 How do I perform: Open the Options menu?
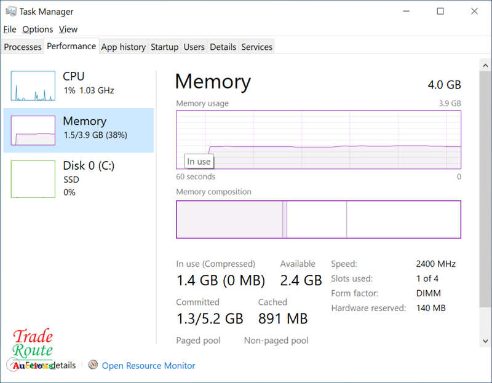[x=38, y=30]
